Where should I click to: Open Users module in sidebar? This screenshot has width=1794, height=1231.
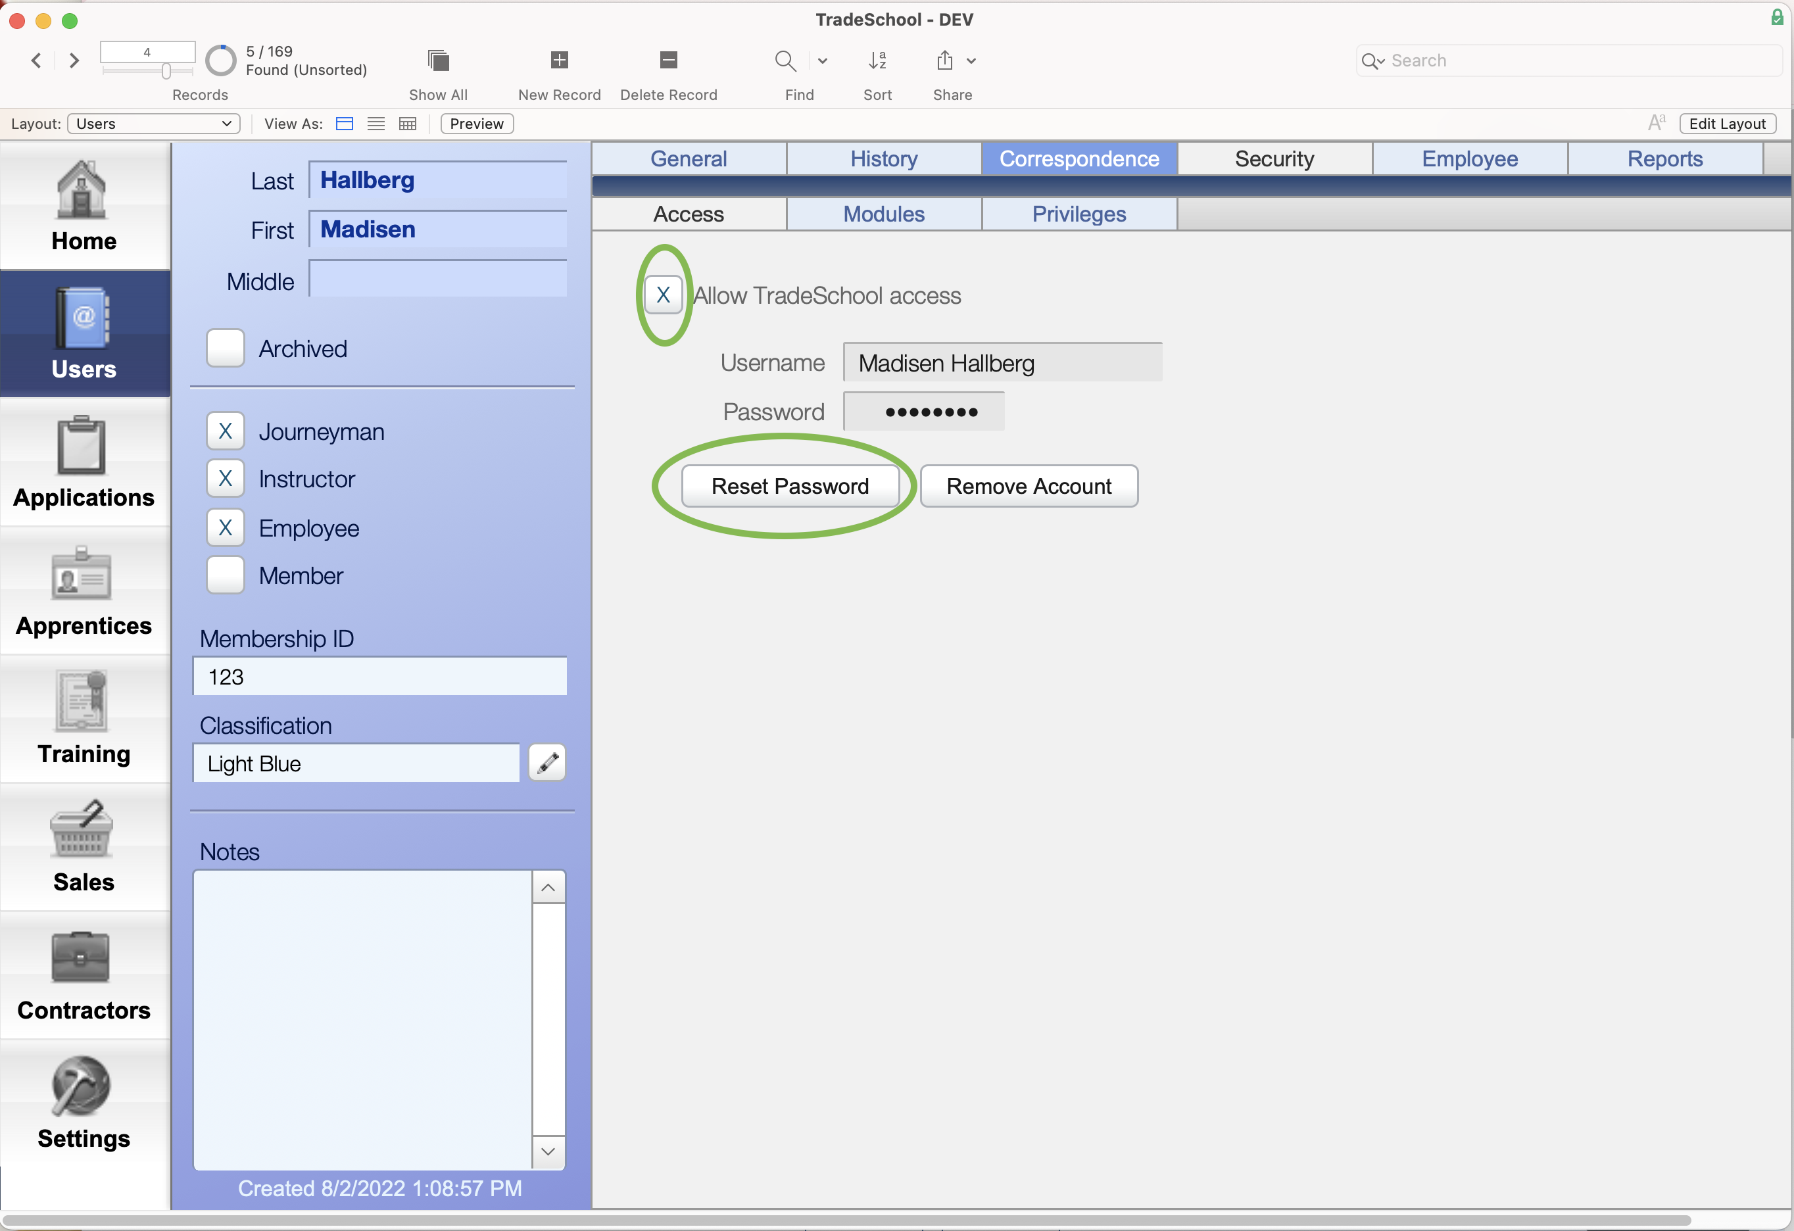84,333
